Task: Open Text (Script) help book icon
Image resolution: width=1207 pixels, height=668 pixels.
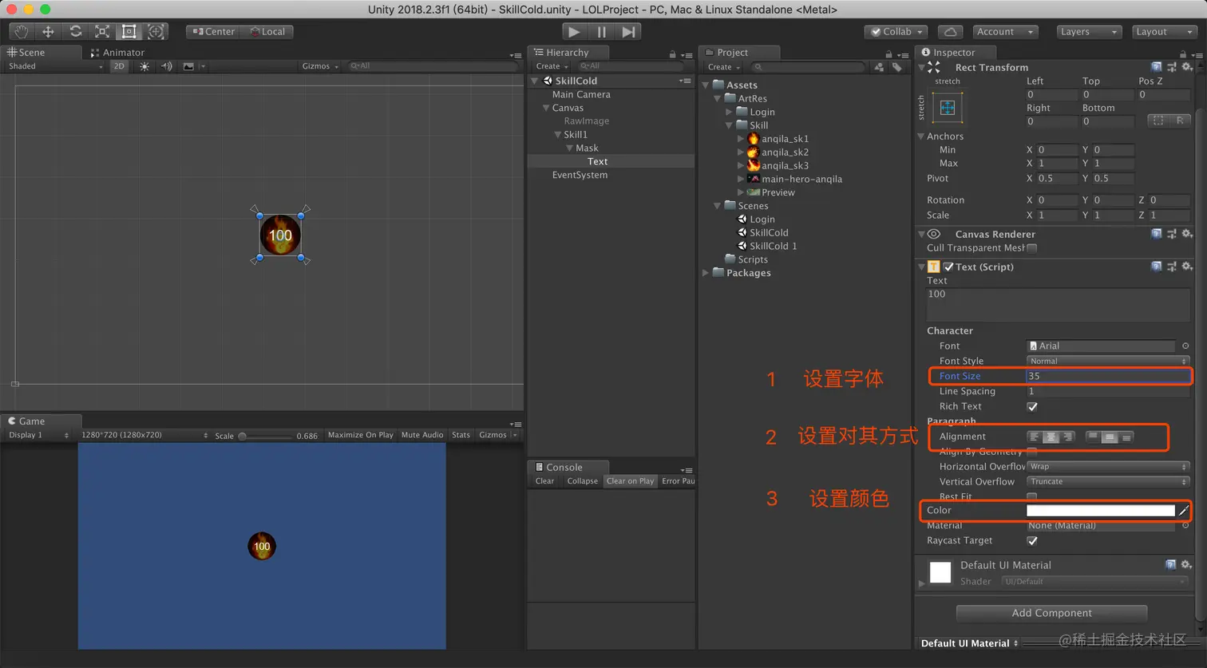Action: pos(1157,267)
